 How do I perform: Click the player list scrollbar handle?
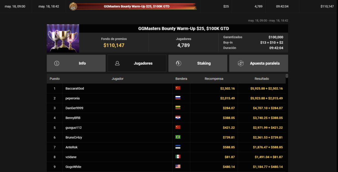point(287,76)
